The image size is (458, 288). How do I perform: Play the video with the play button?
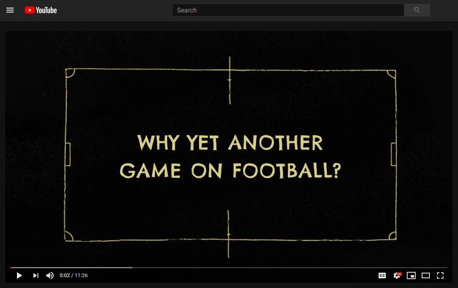point(19,275)
